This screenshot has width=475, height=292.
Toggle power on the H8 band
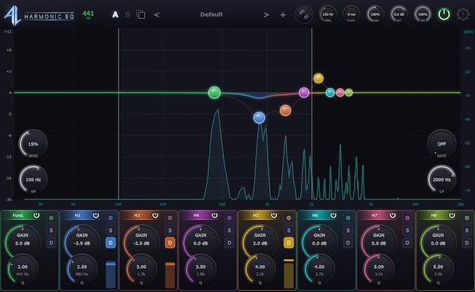tap(452, 215)
